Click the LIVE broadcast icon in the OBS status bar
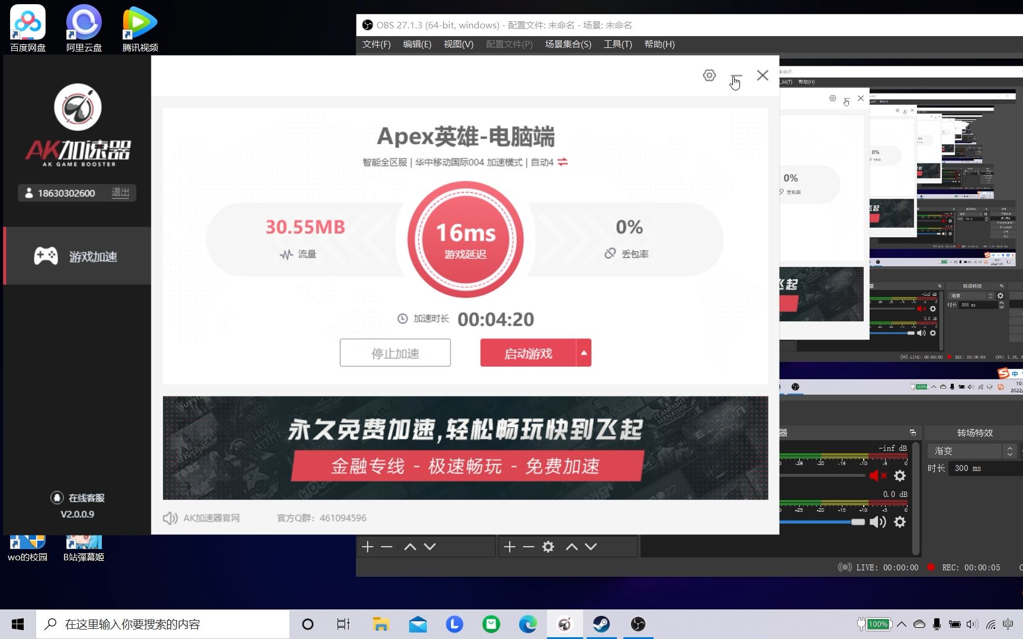 pos(845,567)
